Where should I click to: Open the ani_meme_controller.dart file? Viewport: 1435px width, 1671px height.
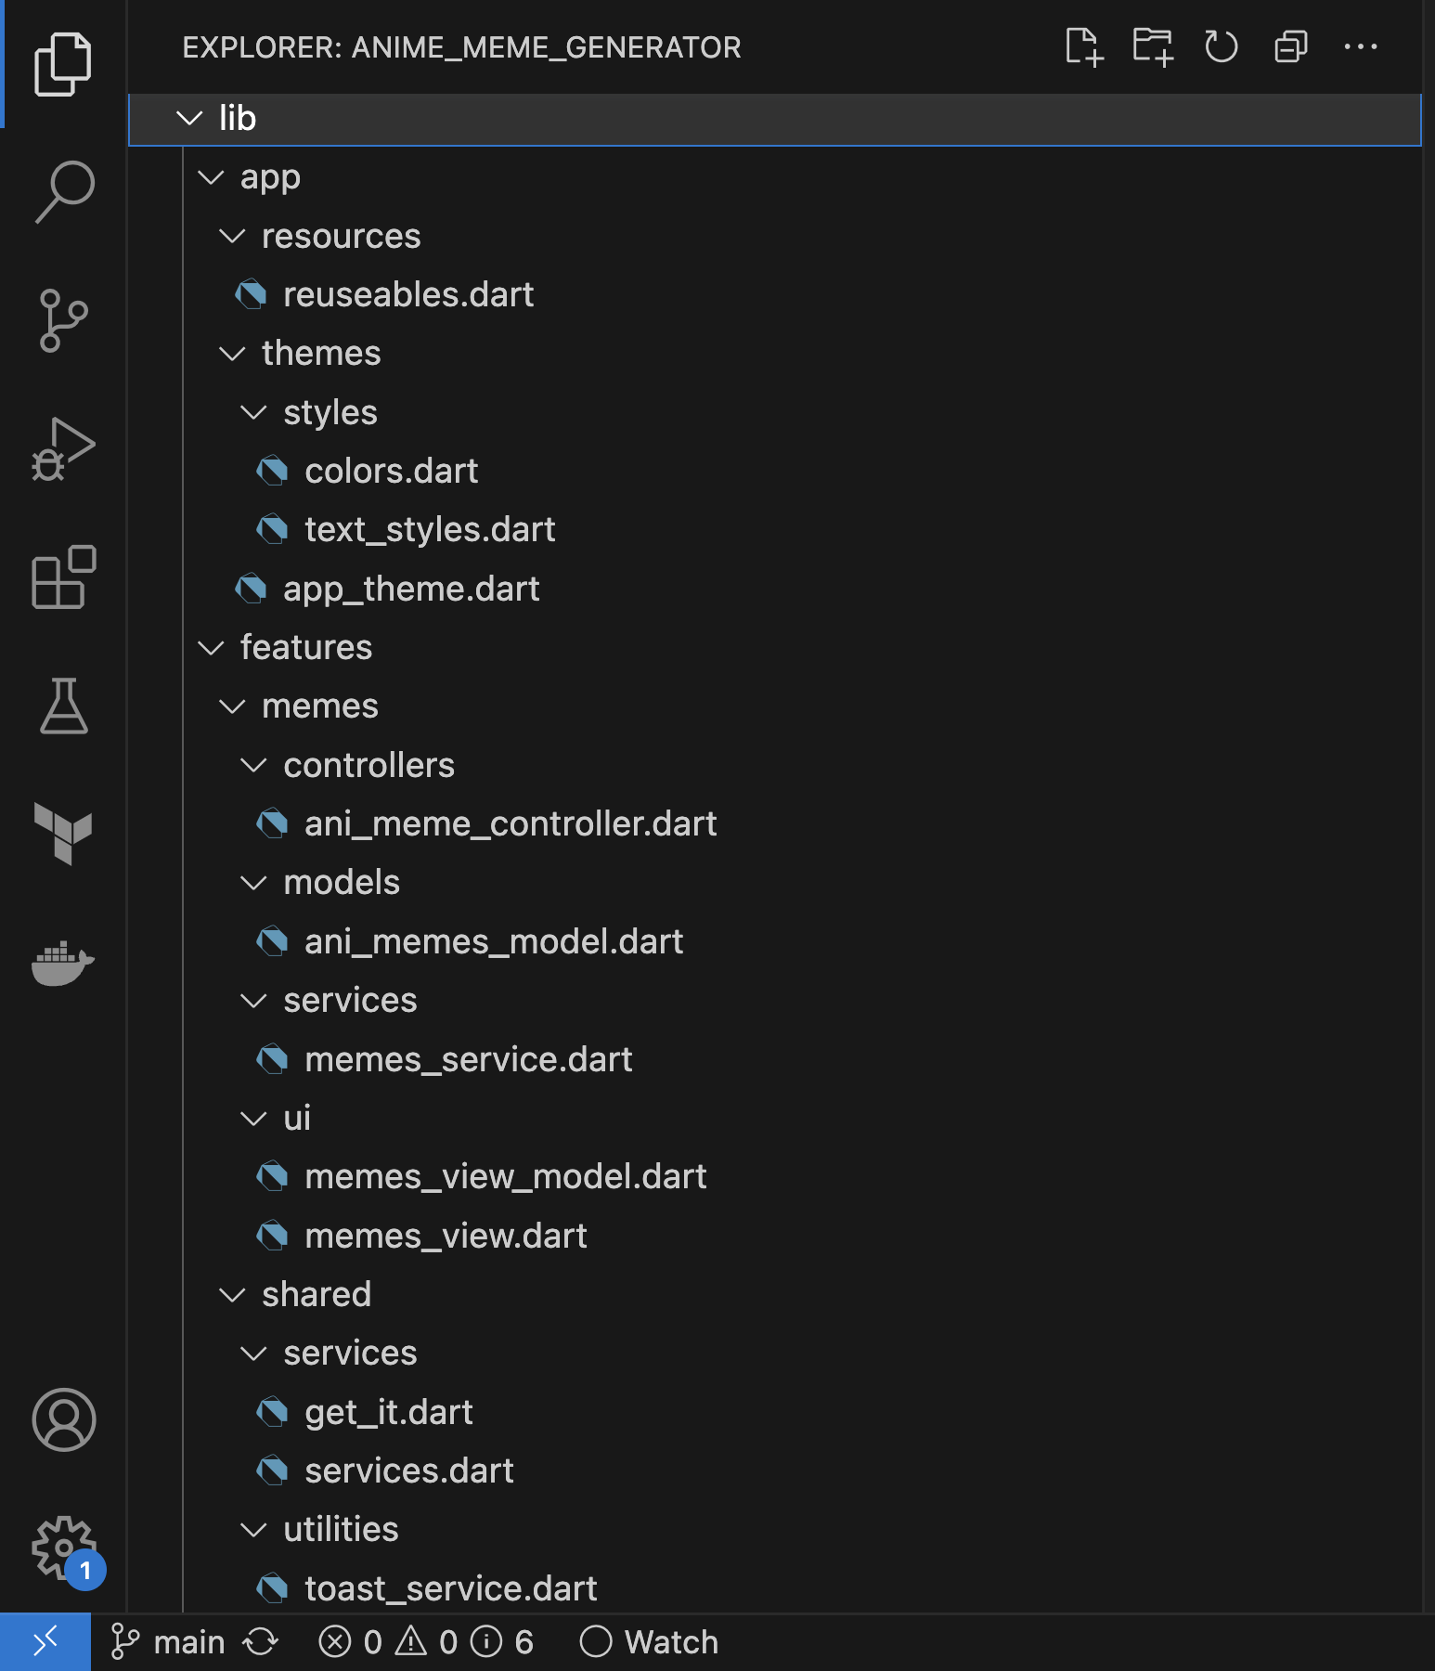tap(511, 823)
